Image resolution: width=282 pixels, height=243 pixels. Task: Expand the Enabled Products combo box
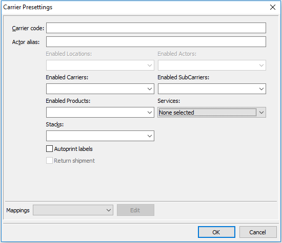[x=100, y=113]
